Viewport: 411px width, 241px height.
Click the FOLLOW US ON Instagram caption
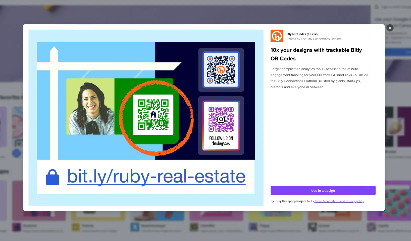pyautogui.click(x=221, y=141)
